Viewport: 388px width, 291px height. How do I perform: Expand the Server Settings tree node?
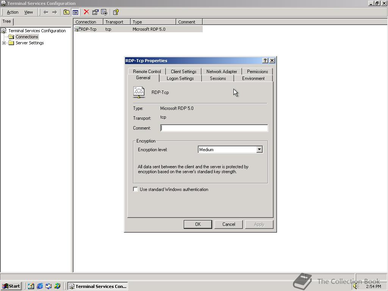click(x=4, y=43)
